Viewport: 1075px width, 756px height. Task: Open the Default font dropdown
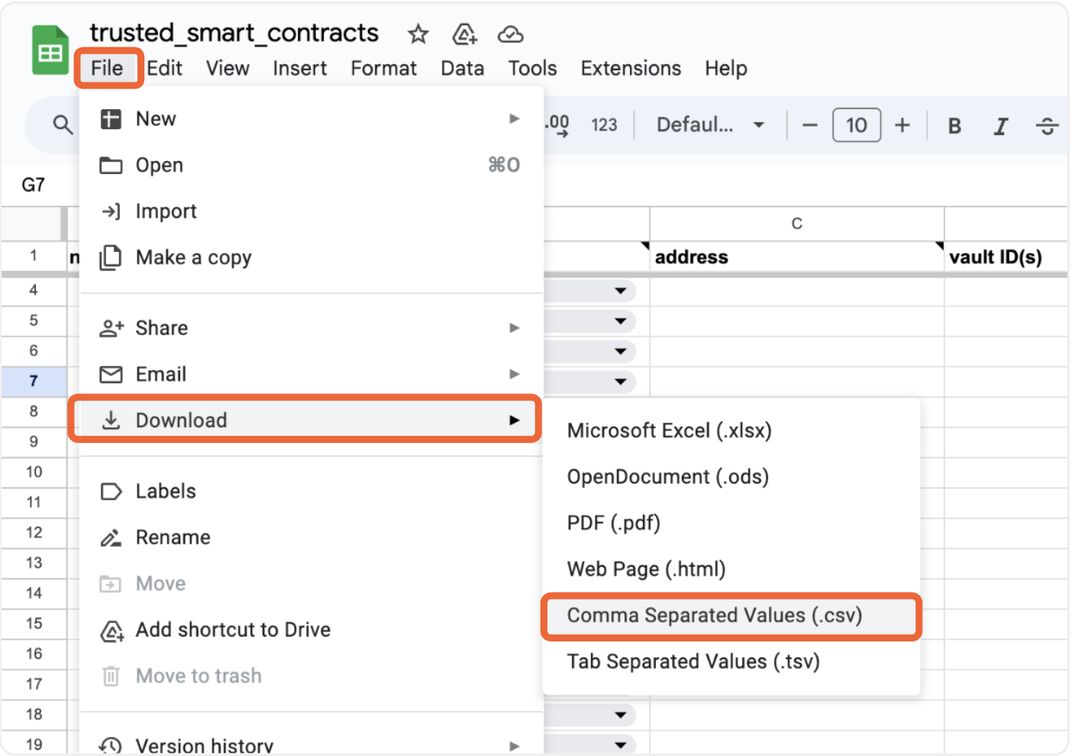click(710, 124)
